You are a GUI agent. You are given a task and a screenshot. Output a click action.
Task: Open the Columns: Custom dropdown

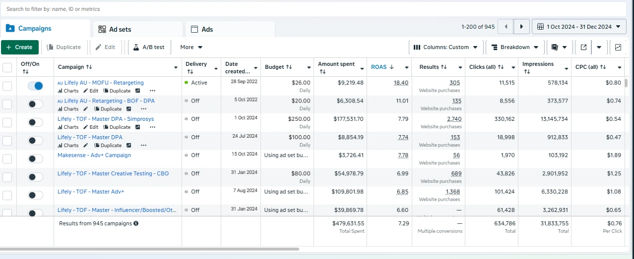coord(445,47)
